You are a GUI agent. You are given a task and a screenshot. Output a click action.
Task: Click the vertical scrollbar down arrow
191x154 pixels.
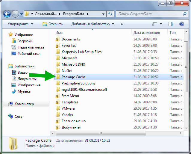pyautogui.click(x=186, y=128)
